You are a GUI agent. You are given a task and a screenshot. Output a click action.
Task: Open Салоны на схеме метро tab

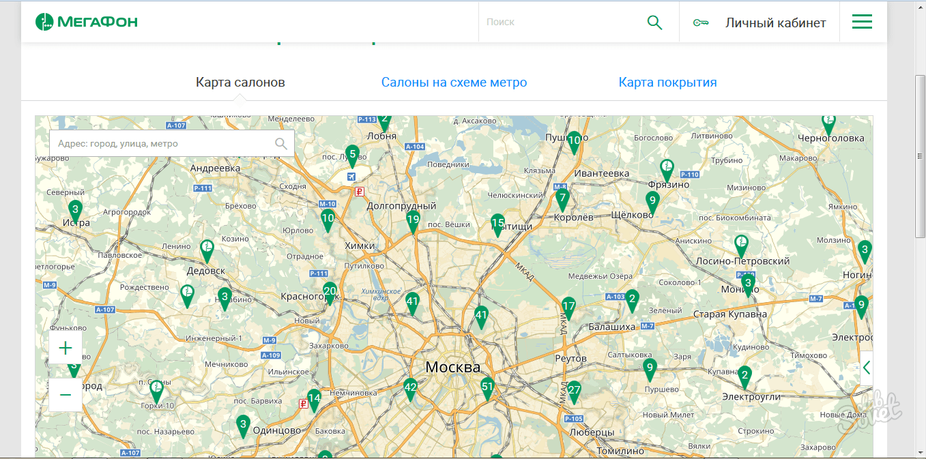pos(454,83)
